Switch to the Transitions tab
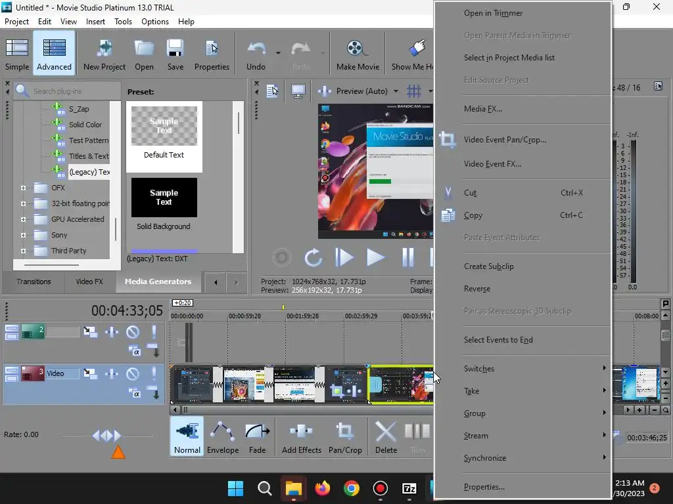The image size is (673, 504). [x=34, y=282]
